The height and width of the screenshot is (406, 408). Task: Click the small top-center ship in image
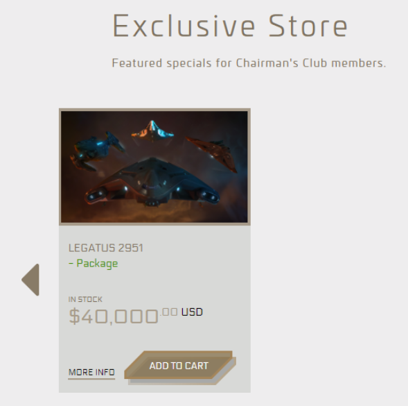tap(152, 131)
